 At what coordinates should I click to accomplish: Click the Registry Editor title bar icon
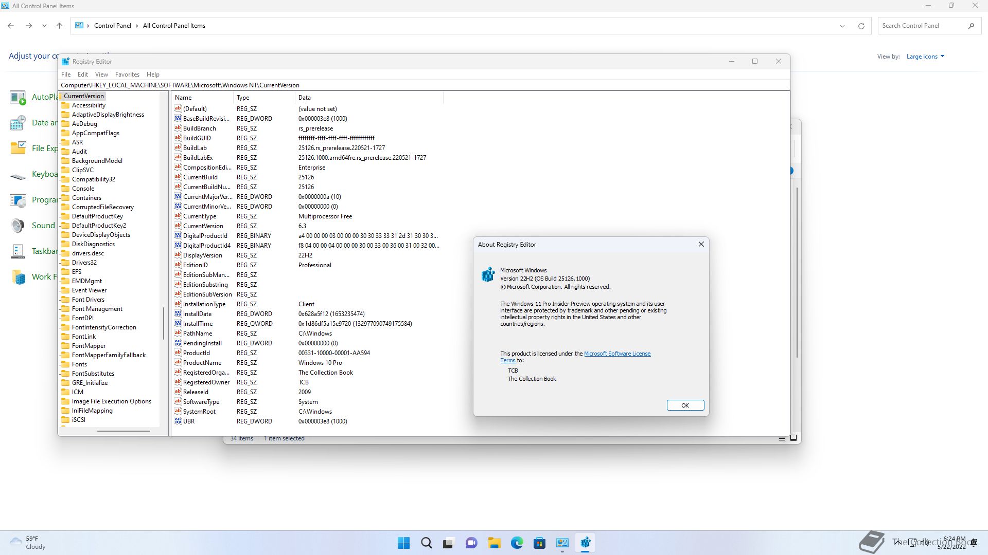tap(65, 62)
